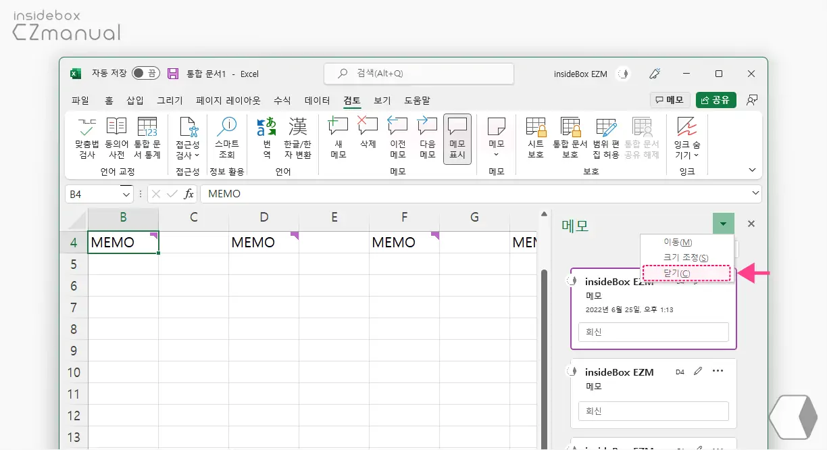Choose 닫기(C) from the pane menu
Screen dimensions: 827x450
coord(686,273)
